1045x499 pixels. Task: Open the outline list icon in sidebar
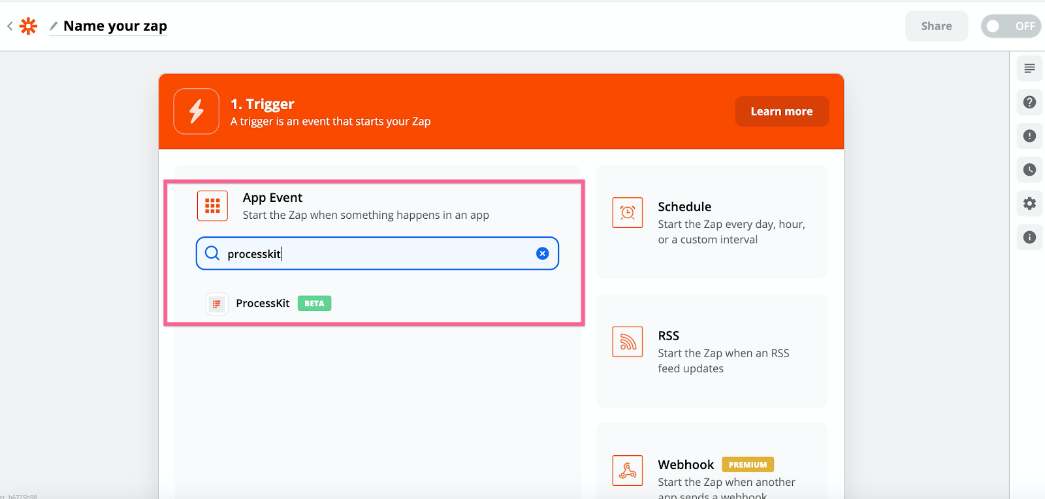point(1029,69)
